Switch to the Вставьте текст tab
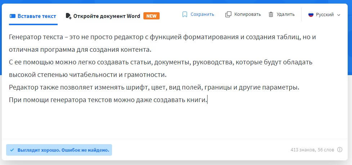Screen dimensions: 352x165 click(33, 16)
